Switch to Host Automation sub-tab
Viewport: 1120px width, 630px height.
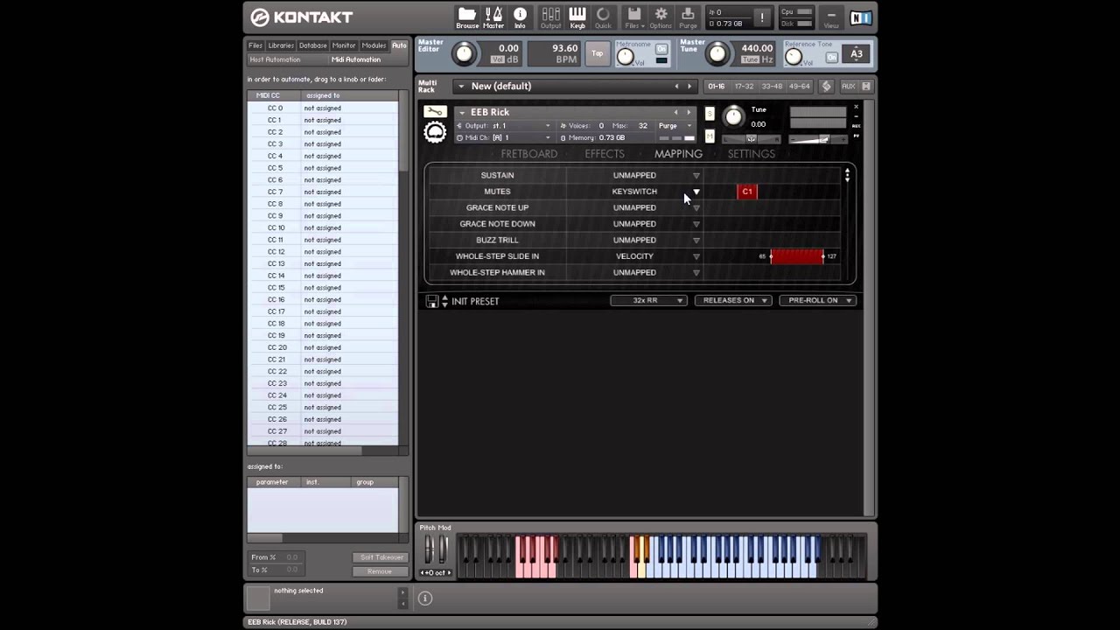275,59
